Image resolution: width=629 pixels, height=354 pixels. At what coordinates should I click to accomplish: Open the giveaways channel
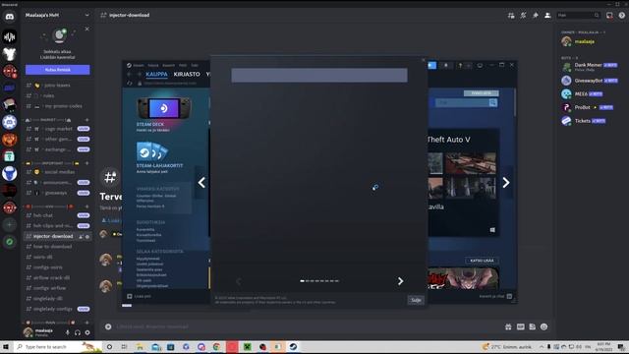click(x=57, y=193)
